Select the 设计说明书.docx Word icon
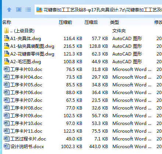The image size is (162, 154). (7, 146)
